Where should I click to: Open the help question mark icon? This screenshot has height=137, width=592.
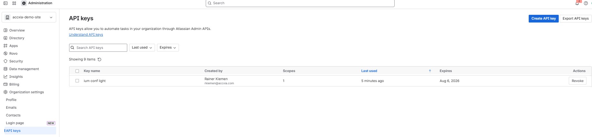point(586,3)
